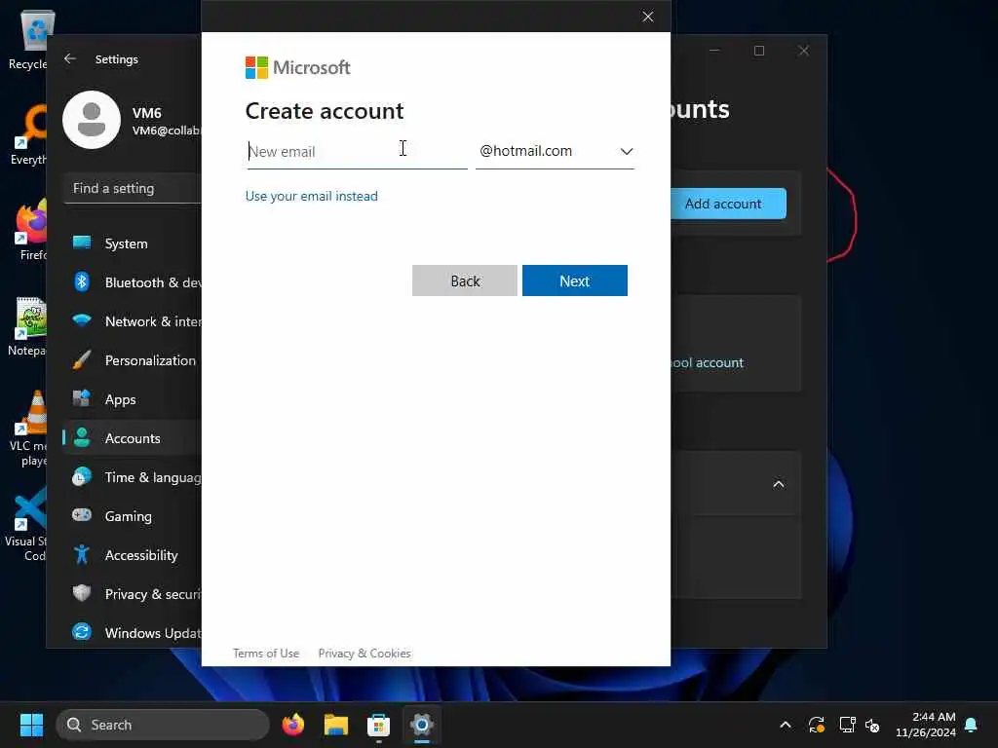Select the Notepad++ desktop shortcut
The image size is (998, 748).
click(x=26, y=325)
